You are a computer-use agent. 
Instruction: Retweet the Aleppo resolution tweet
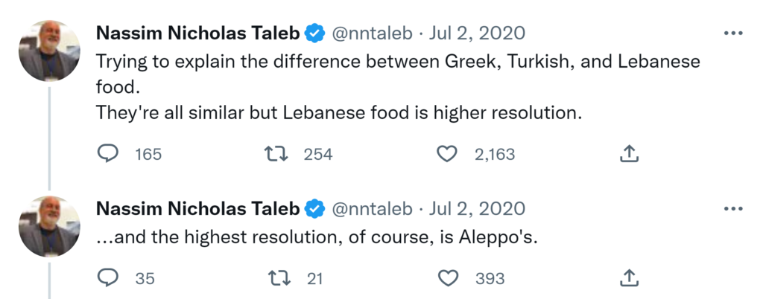277,278
